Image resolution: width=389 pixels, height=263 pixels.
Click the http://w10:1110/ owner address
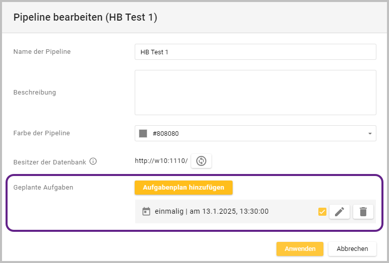pyautogui.click(x=161, y=161)
